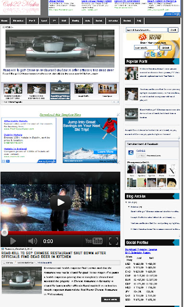Open the Hotels in Ireland ad link

point(15,149)
